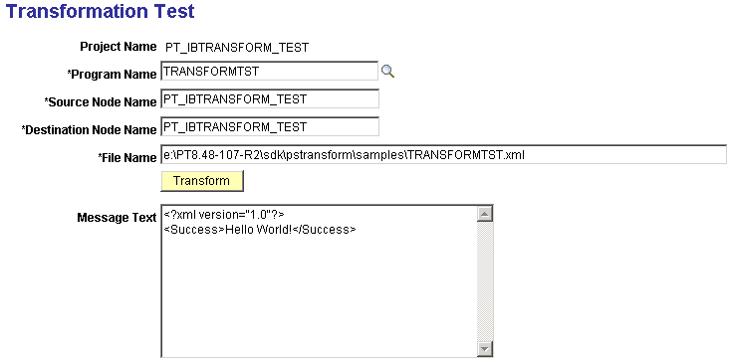
Task: Click the Project Name value PT_IBTRANSFORM_TEST text
Action: point(237,48)
